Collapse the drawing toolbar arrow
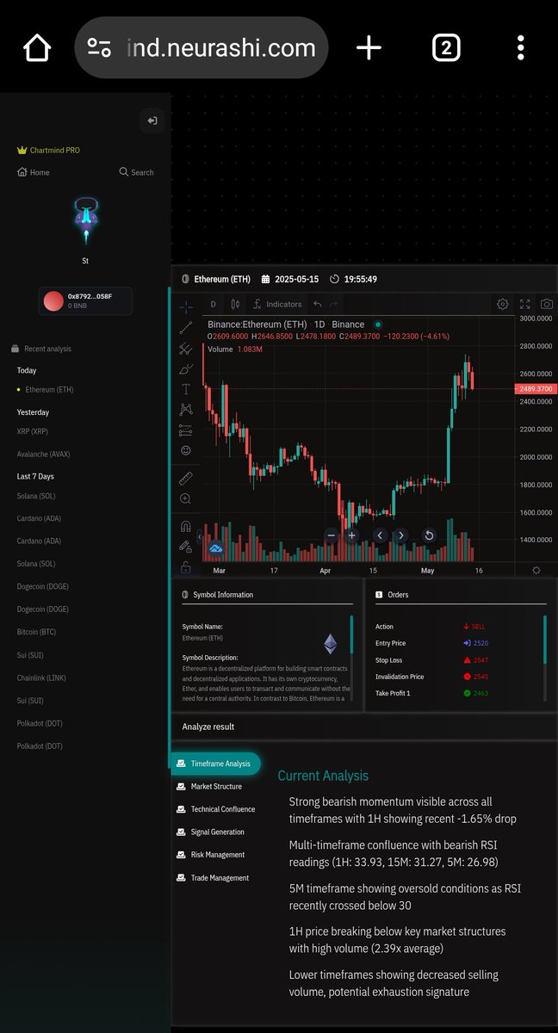 200,536
